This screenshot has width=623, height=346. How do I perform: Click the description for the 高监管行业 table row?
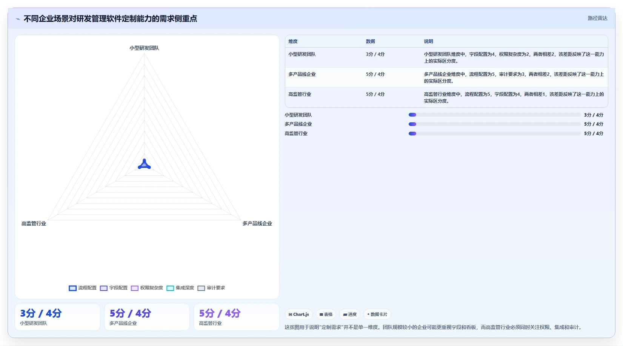514,97
